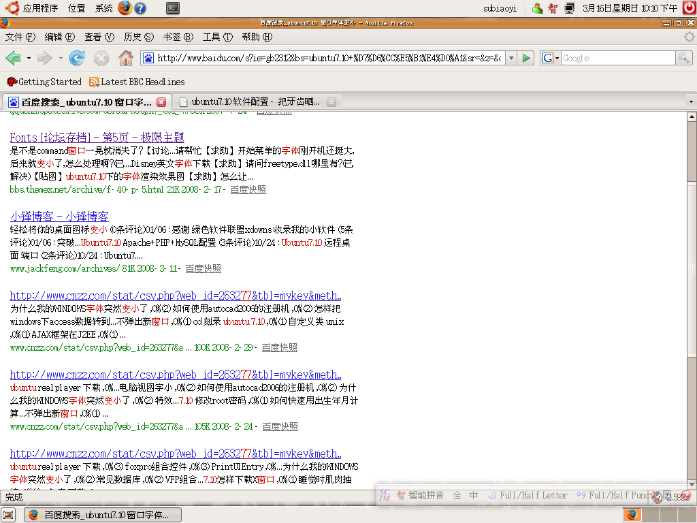Open the Help icon in top panel
The height and width of the screenshot is (523, 697).
pos(140,8)
